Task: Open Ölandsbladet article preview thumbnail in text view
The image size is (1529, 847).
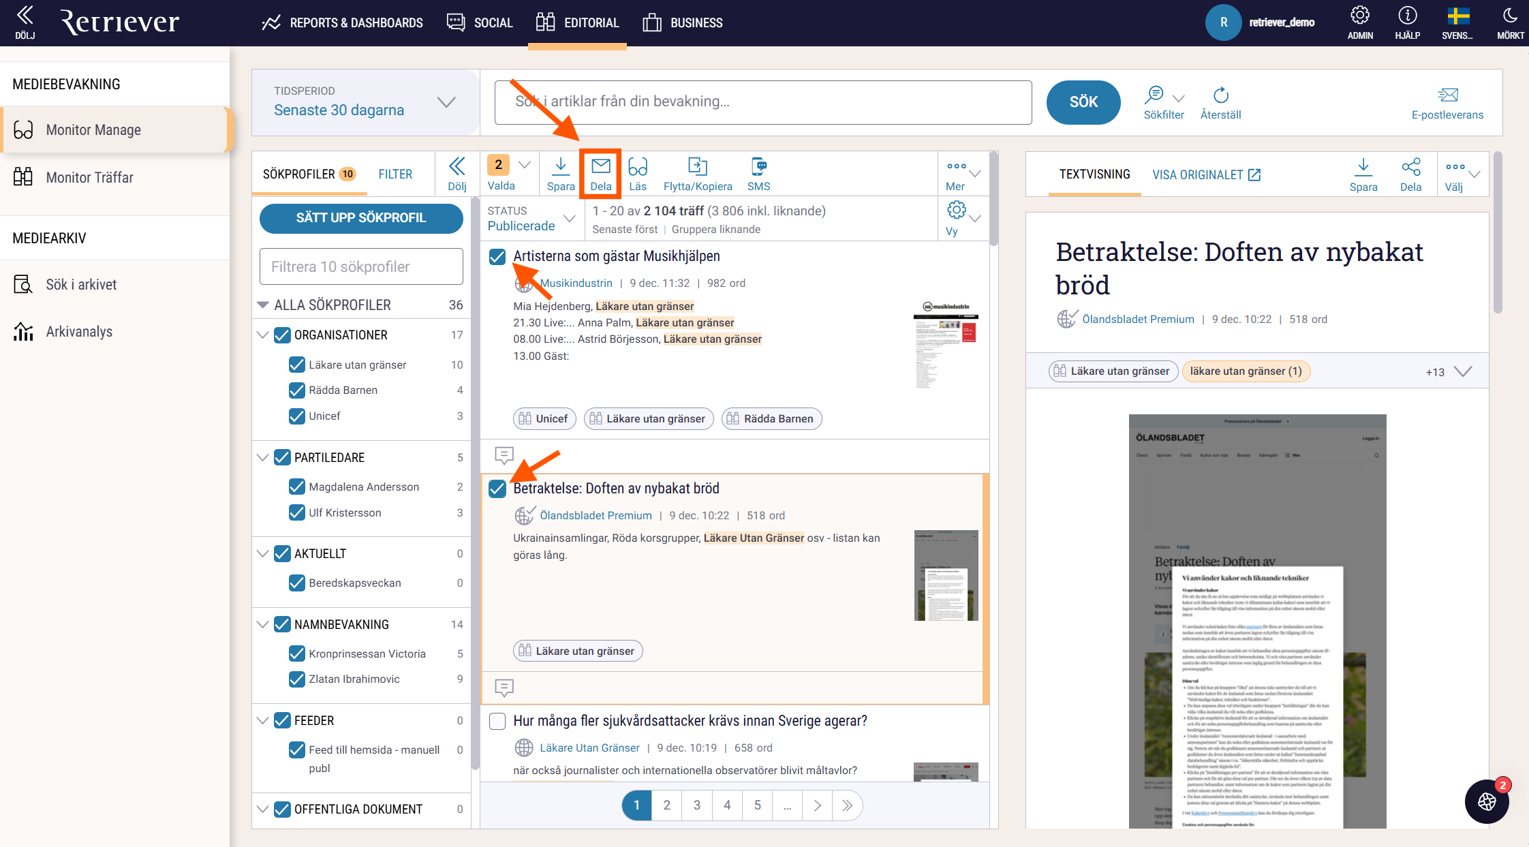Action: point(1257,621)
